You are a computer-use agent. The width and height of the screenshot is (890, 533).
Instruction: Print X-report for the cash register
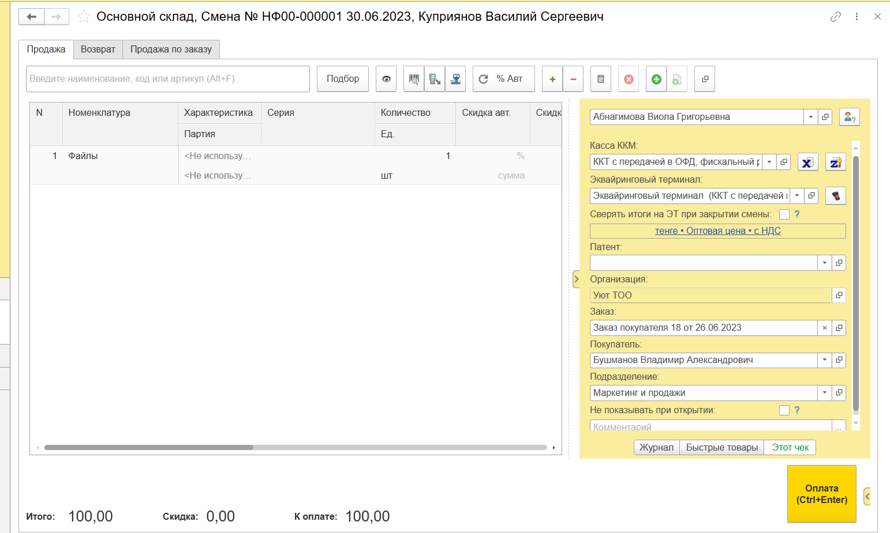tap(807, 162)
